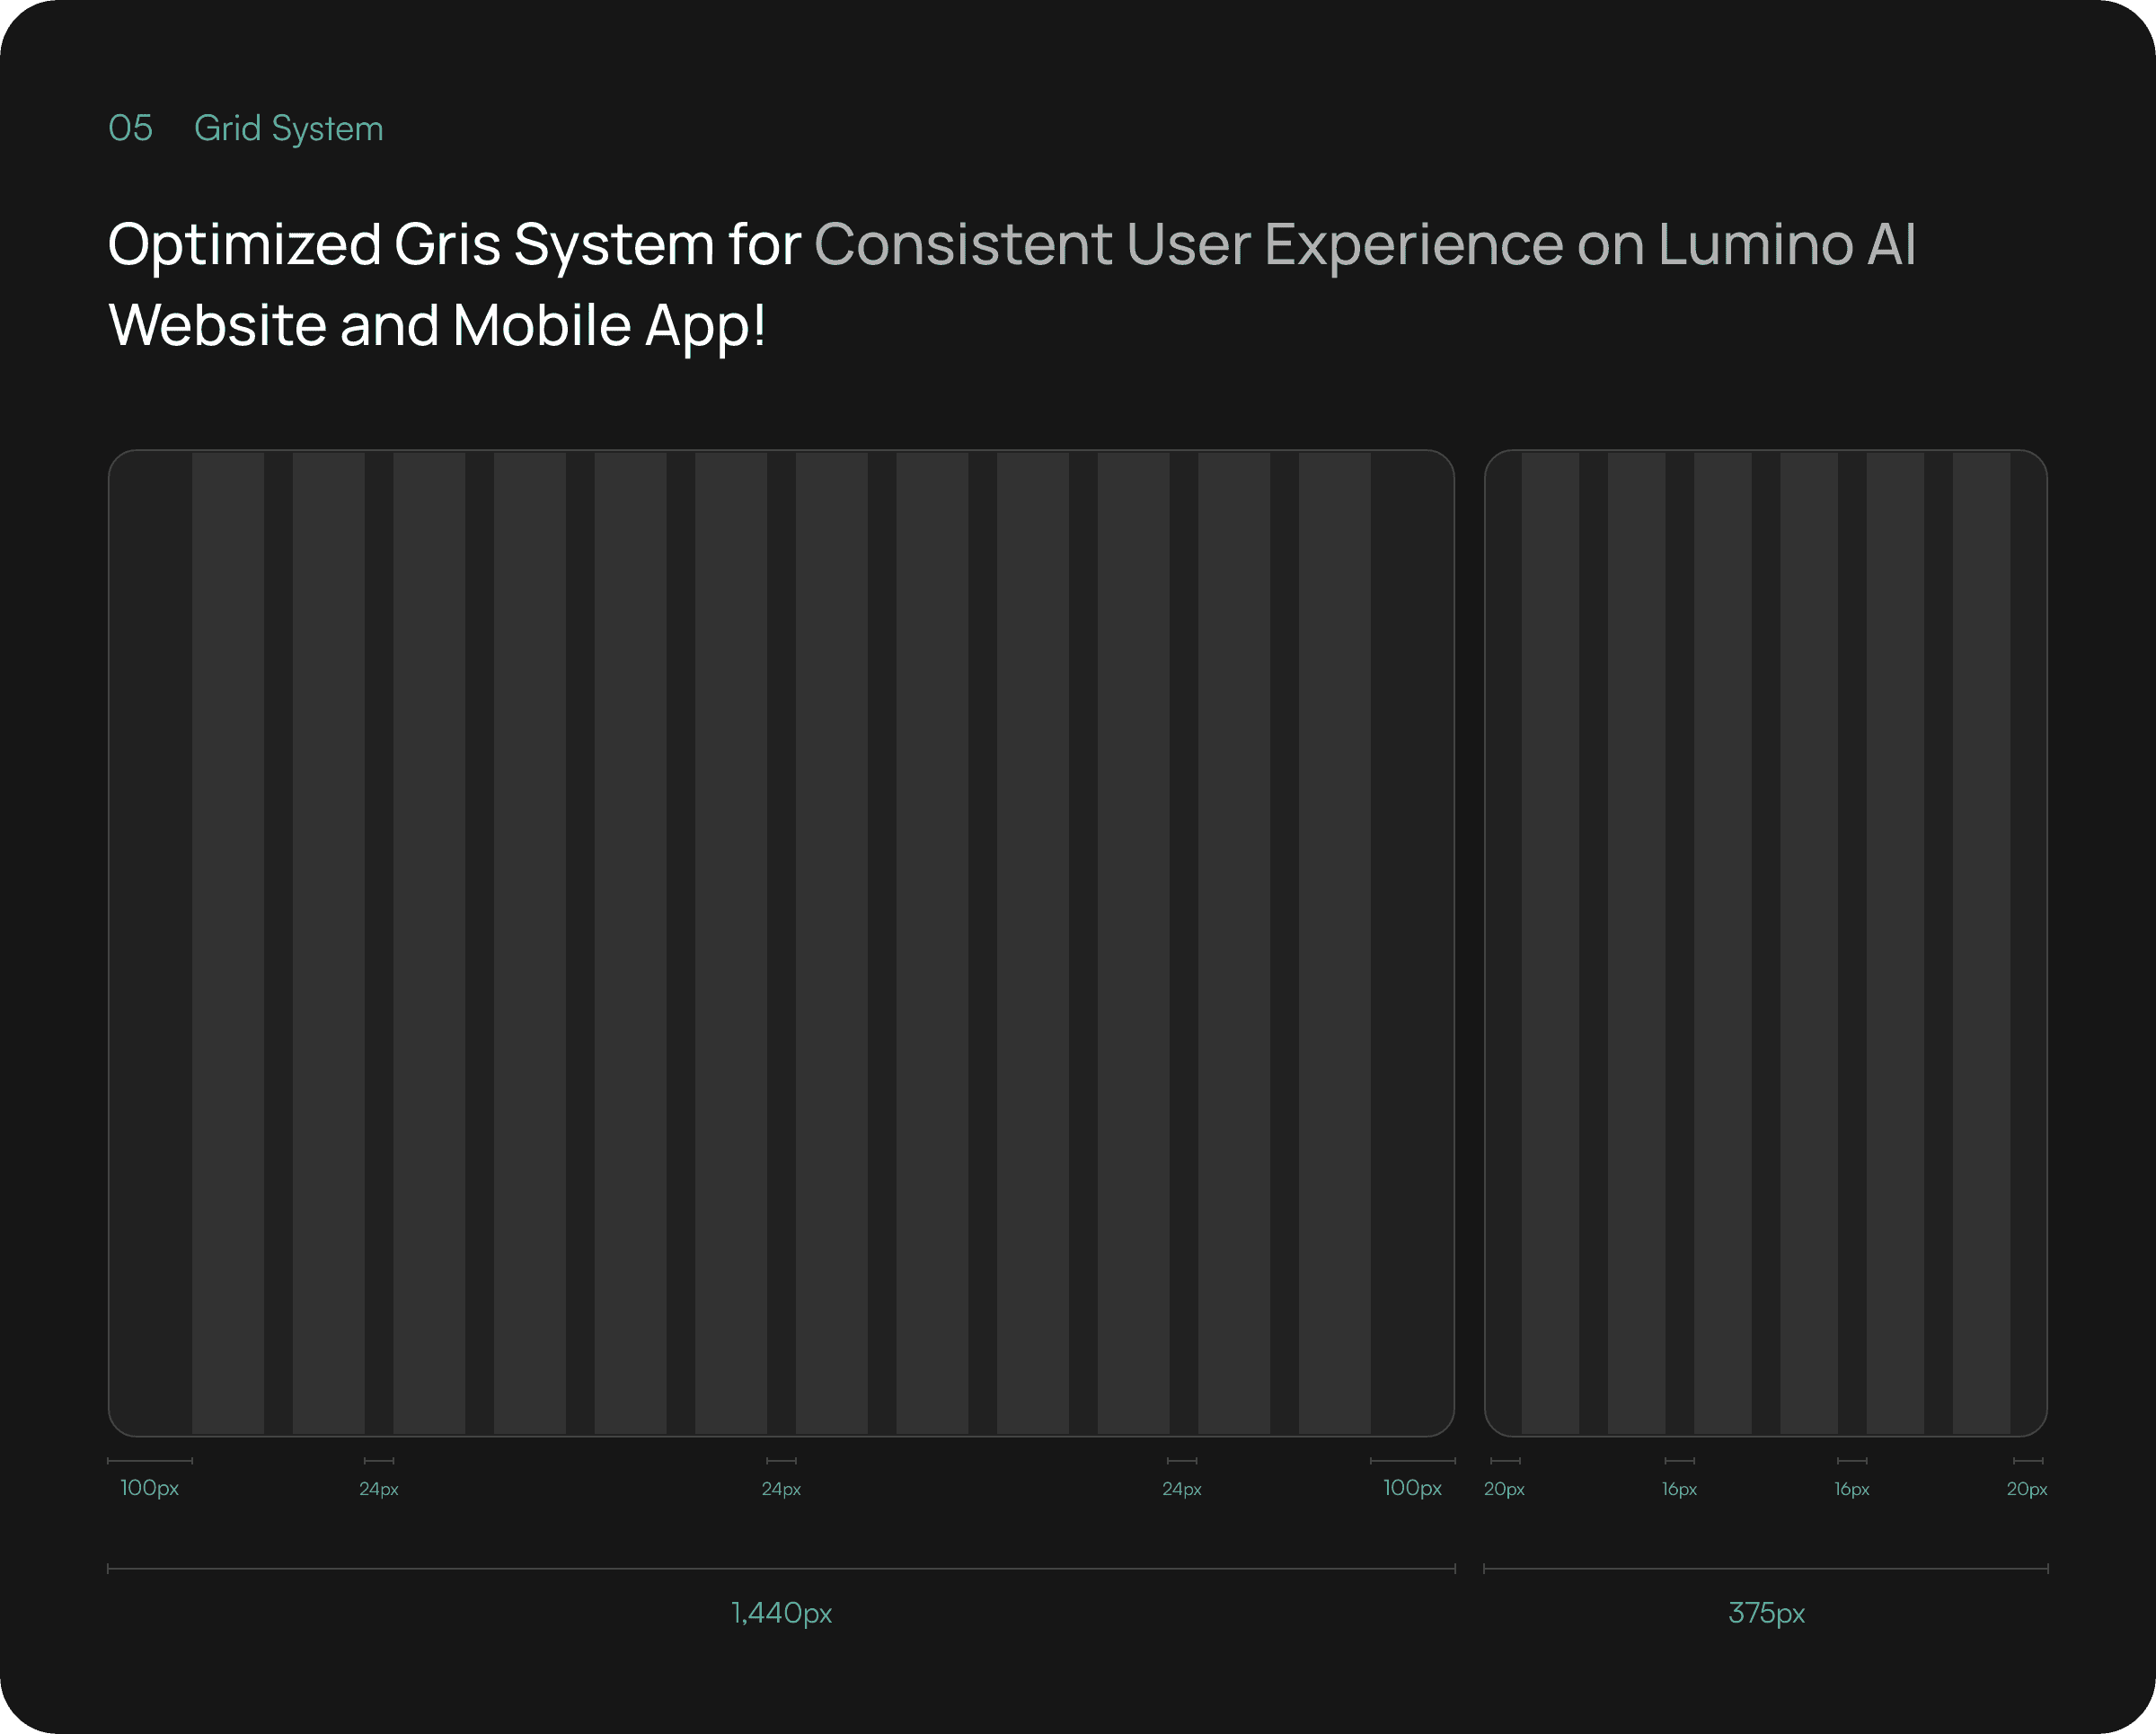
Task: Click the "Website and Mobile App!" heading line
Action: click(x=437, y=325)
